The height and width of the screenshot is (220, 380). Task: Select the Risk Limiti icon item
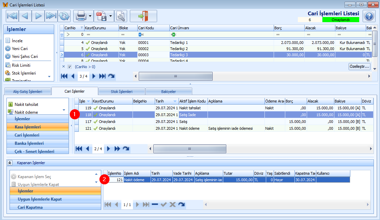pyautogui.click(x=8, y=65)
